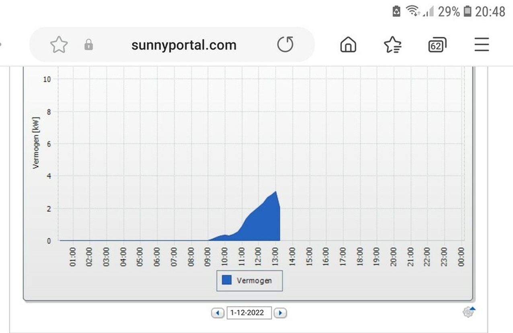Open the browser hamburger menu
This screenshot has width=513, height=333.
[481, 45]
